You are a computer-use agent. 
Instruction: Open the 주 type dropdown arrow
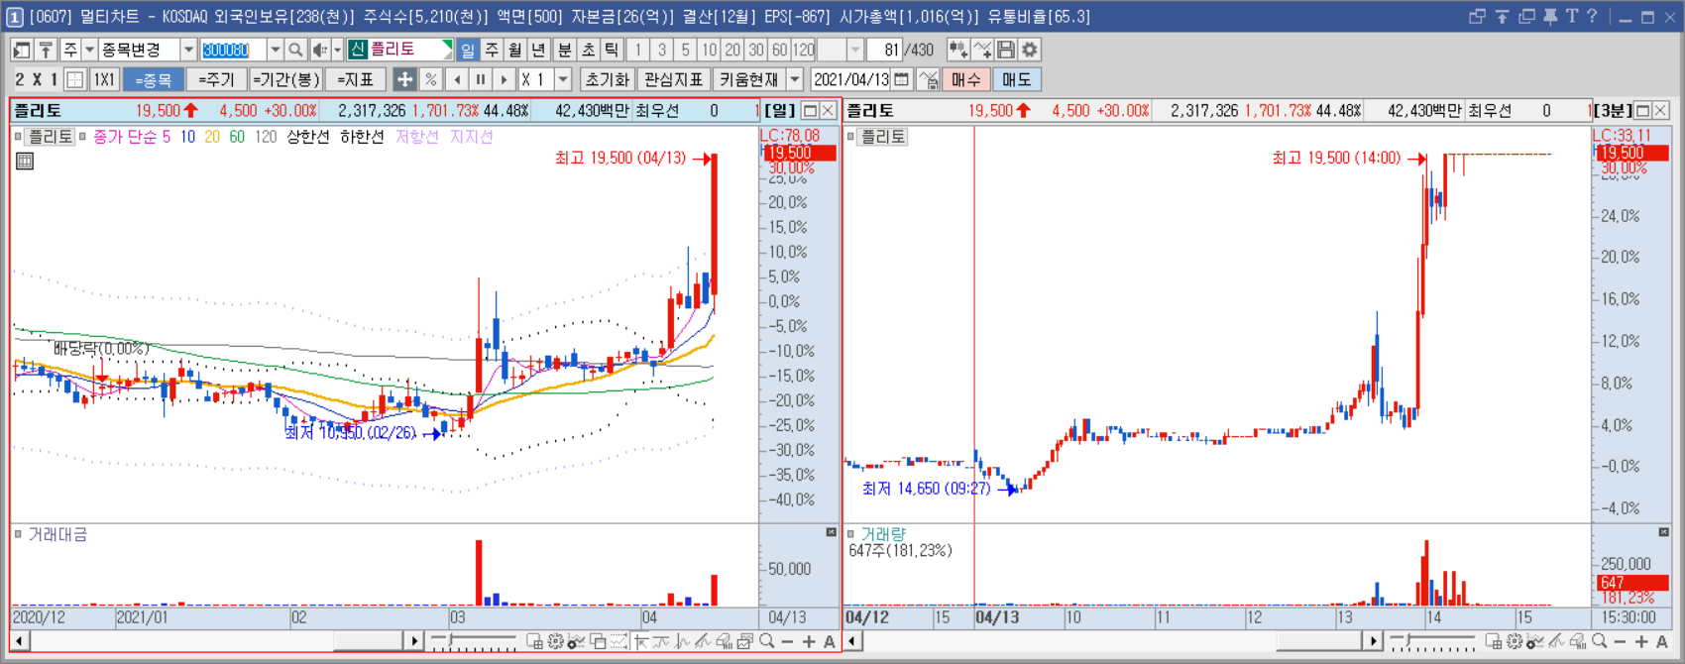coord(89,50)
